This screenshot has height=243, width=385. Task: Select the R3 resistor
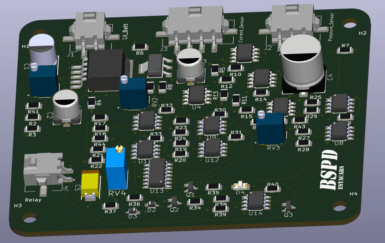(32, 129)
